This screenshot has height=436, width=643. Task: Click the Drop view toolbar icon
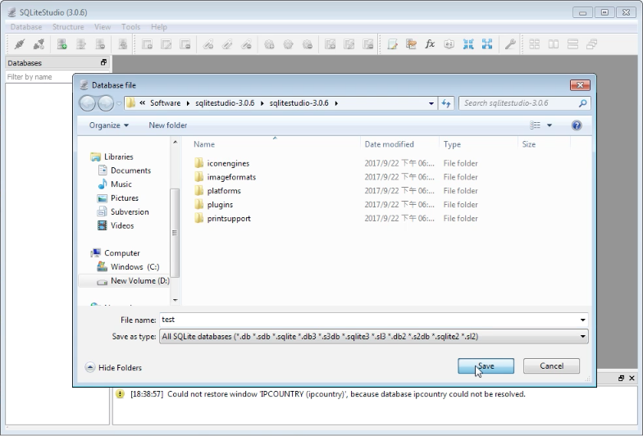pos(369,44)
